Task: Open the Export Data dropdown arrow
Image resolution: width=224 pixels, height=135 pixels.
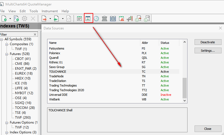Action: coord(63,19)
